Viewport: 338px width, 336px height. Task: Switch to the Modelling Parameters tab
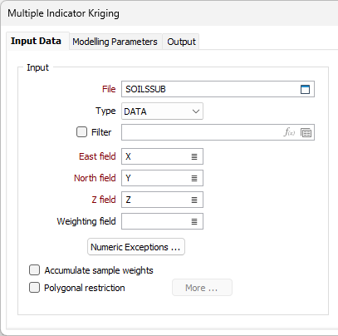coord(115,42)
